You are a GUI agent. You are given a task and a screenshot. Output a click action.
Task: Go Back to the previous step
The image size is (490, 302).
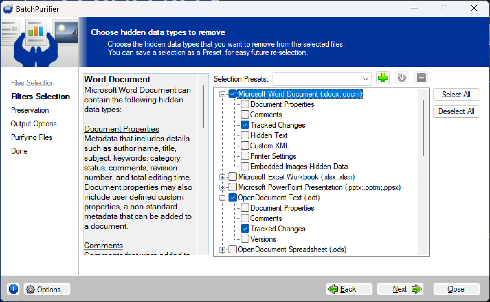pyautogui.click(x=349, y=289)
